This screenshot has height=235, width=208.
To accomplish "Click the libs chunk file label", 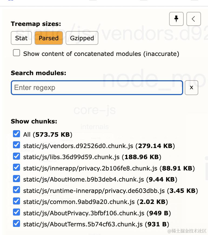I will pyautogui.click(x=72, y=157).
